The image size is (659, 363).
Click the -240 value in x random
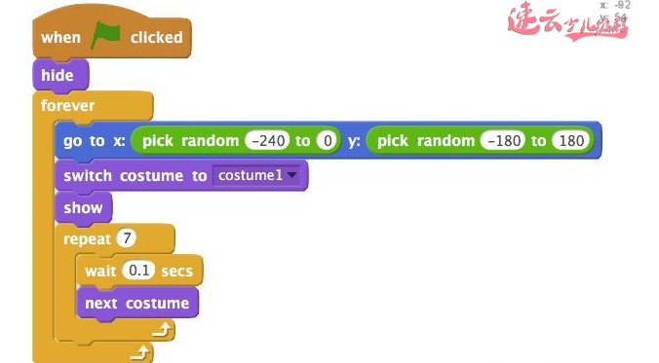point(268,140)
